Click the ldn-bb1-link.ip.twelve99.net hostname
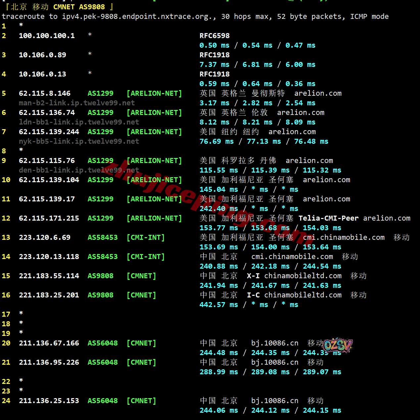420x420 pixels. tap(79, 122)
